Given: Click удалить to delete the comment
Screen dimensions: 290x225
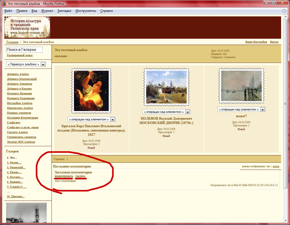Looking at the screenshot, I should pyautogui.click(x=80, y=176).
